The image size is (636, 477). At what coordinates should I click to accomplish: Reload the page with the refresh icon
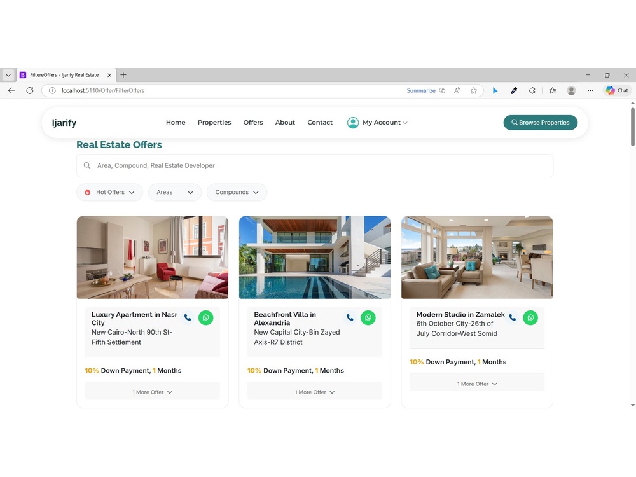tap(30, 90)
